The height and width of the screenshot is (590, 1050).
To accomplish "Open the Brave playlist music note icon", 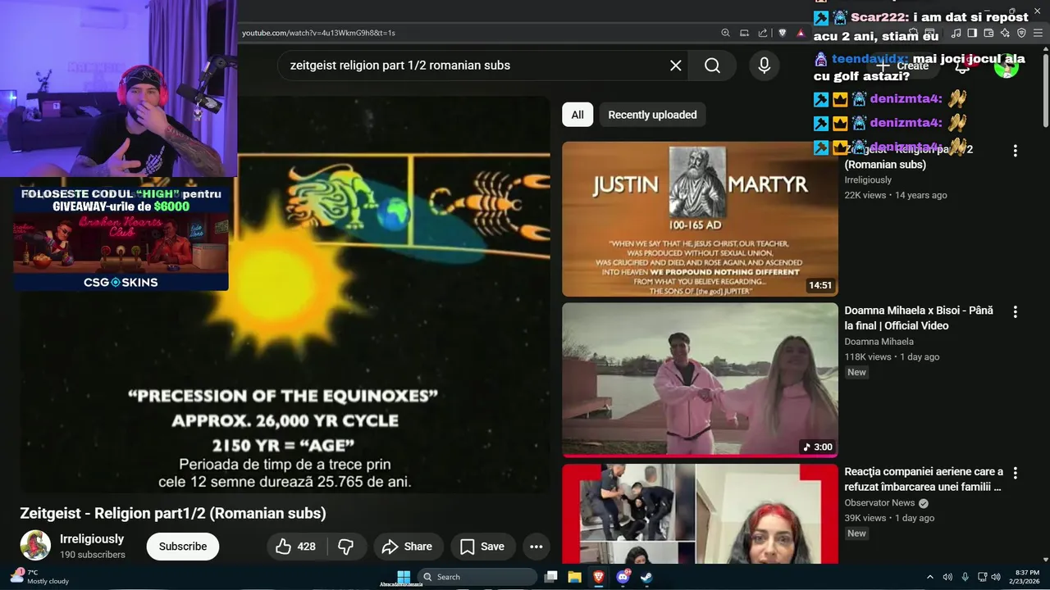I will pos(956,33).
